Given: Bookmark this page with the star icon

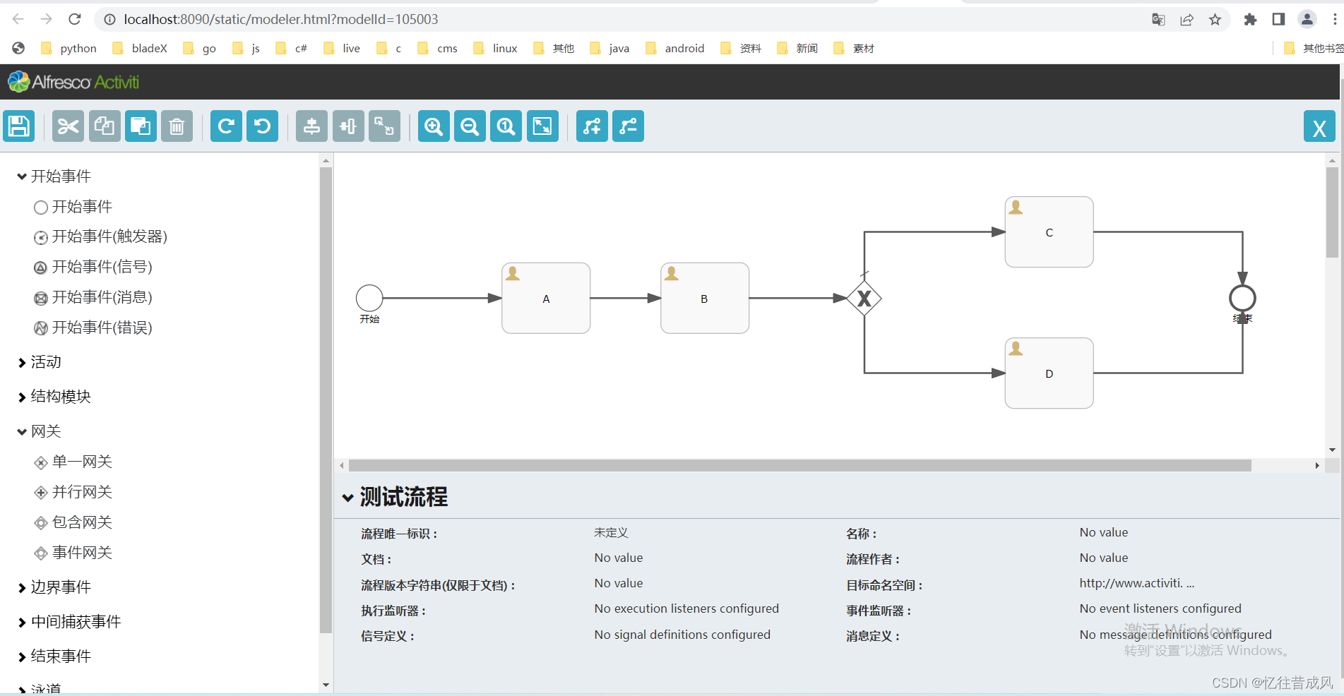Looking at the screenshot, I should (x=1215, y=20).
